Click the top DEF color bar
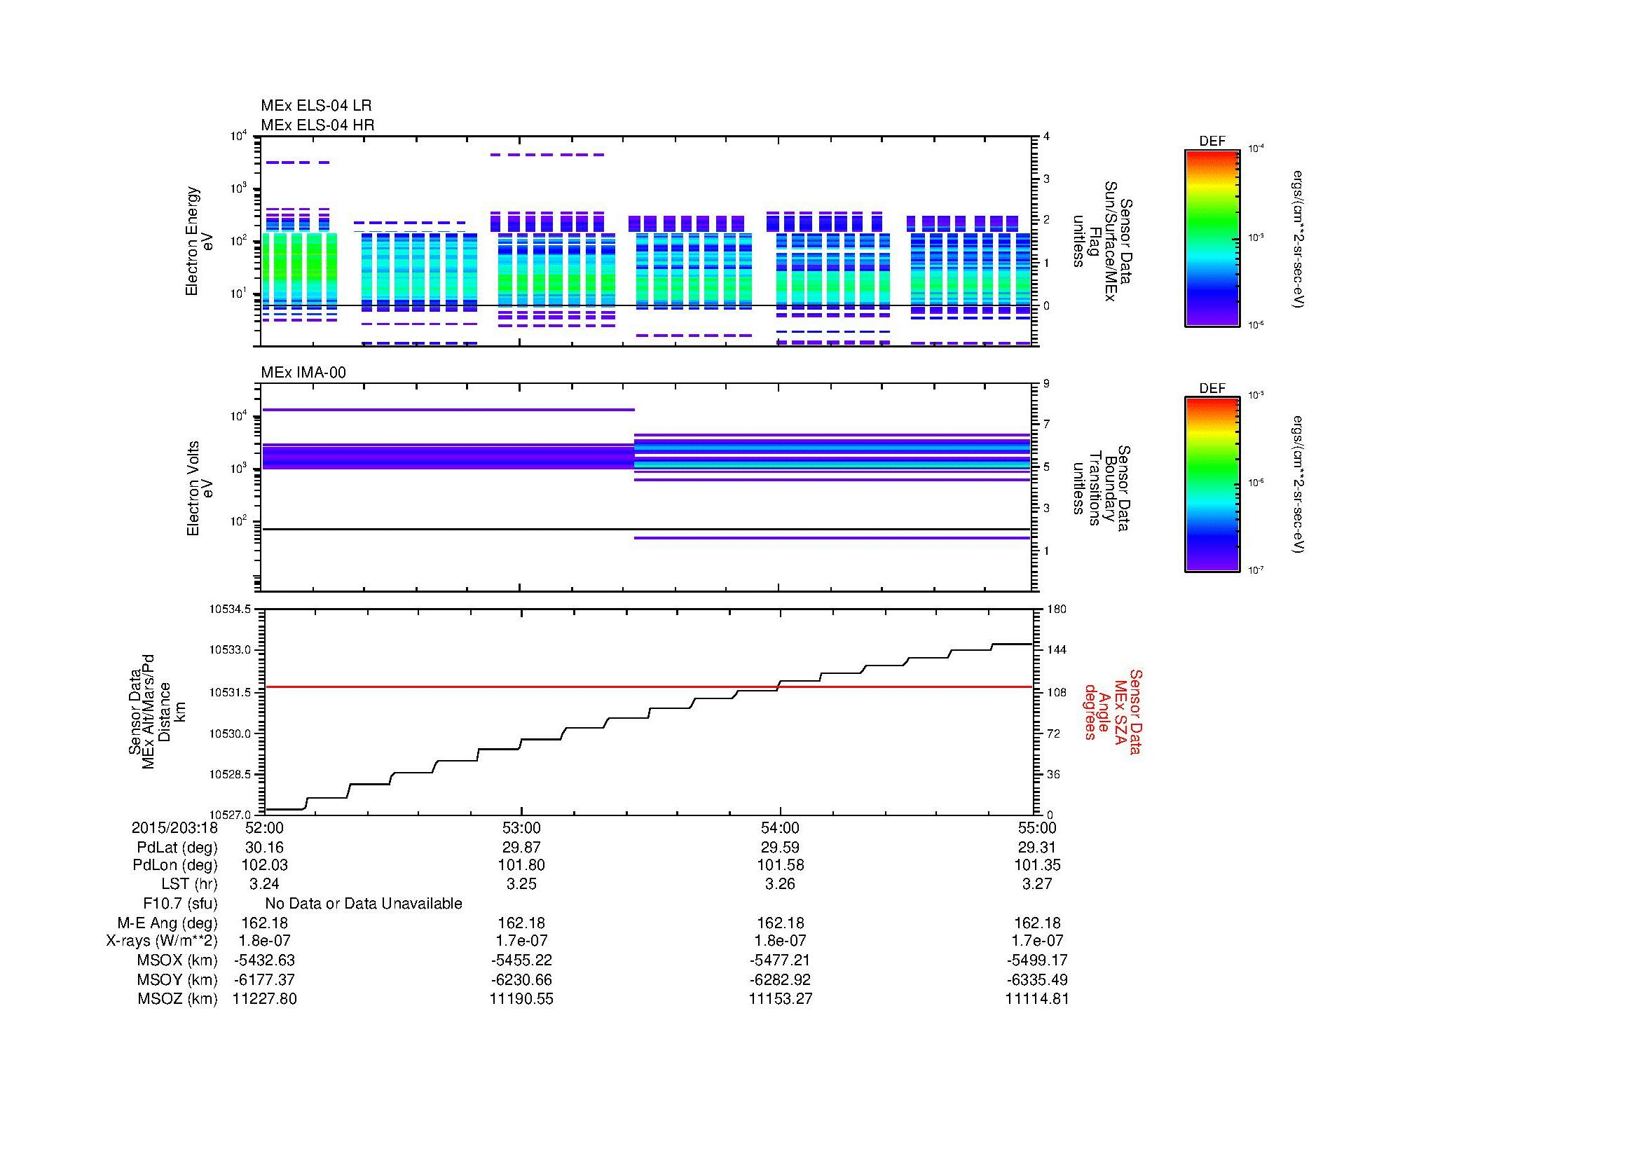 click(1212, 237)
